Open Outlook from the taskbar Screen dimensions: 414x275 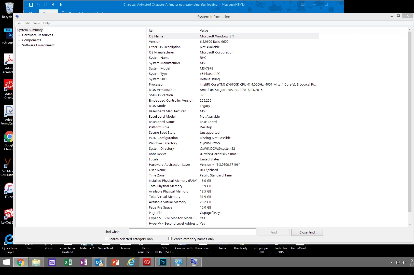coord(99,262)
